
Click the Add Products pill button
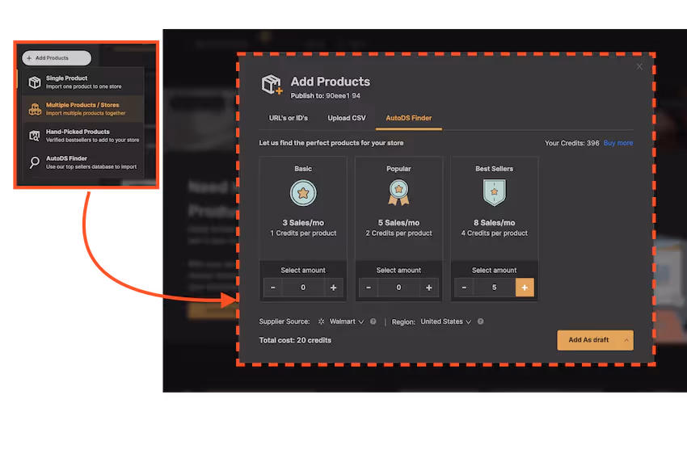tap(57, 58)
